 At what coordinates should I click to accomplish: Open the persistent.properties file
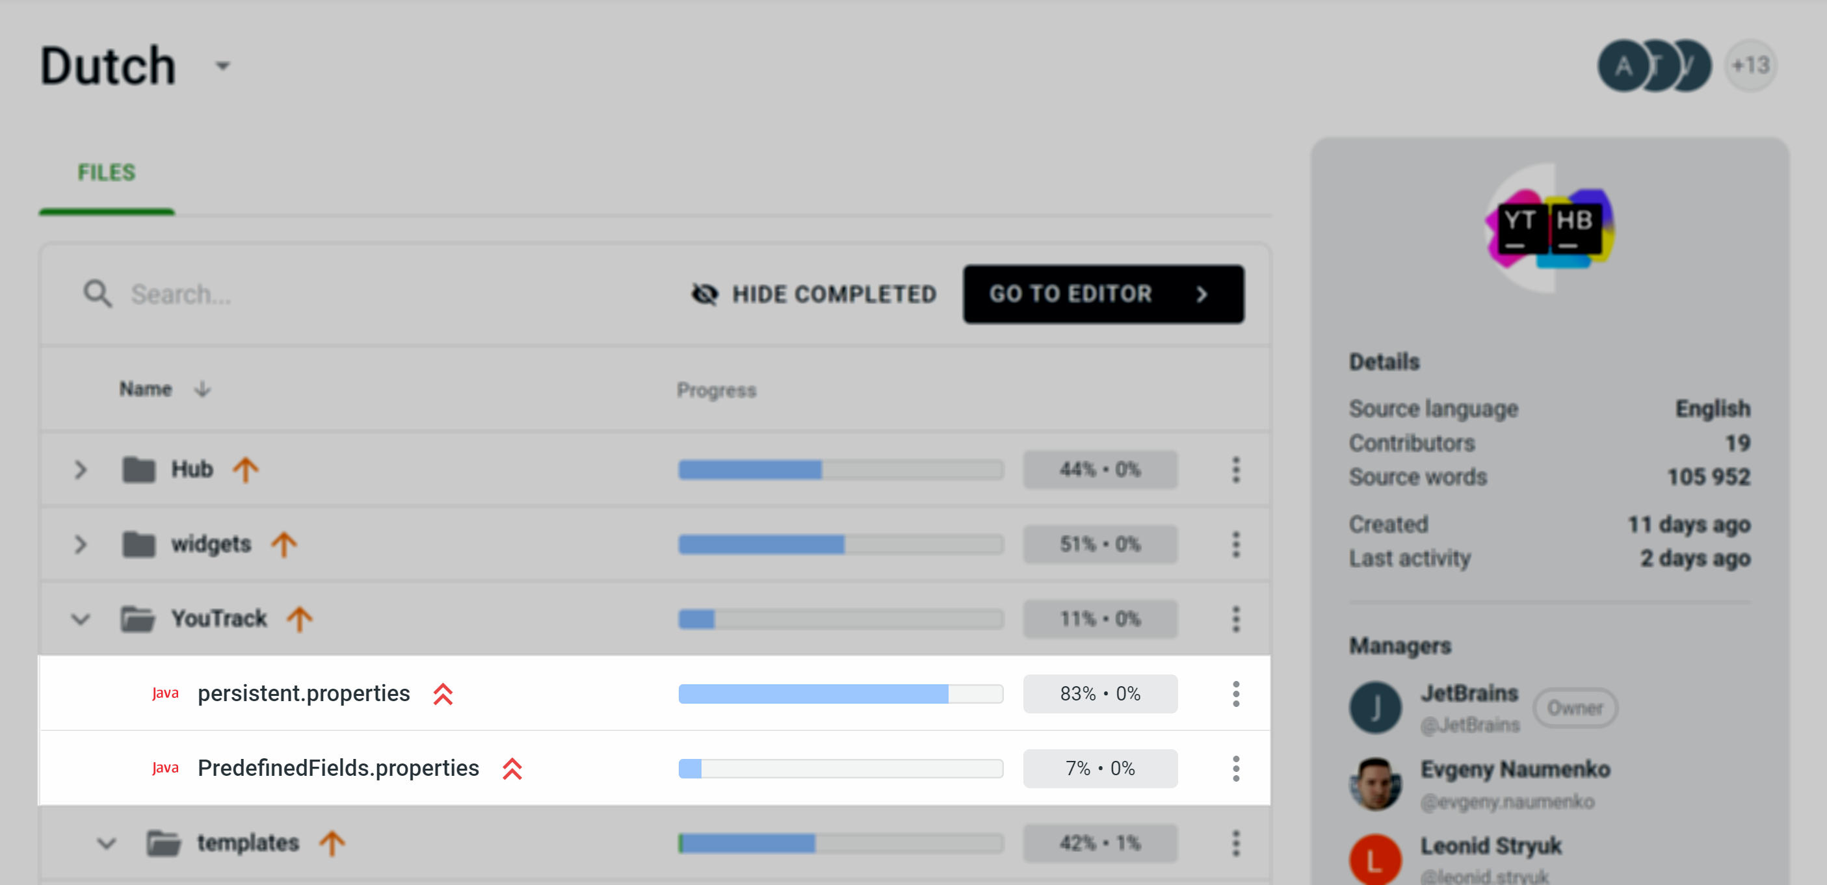click(x=304, y=694)
